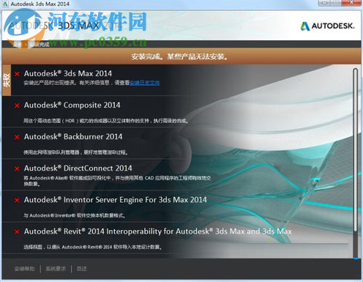Screen dimensions: 363x282
Task: Minimize the installer window
Action: [324, 3]
